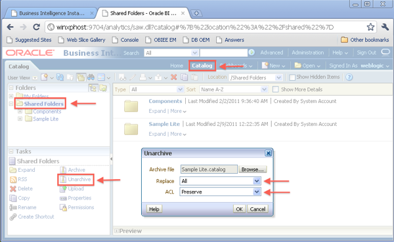The height and width of the screenshot is (242, 394).
Task: Click the blue Help question mark icon
Action: [x=349, y=77]
